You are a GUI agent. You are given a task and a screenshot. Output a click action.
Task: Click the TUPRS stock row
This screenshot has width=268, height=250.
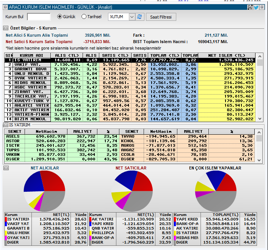(62, 150)
